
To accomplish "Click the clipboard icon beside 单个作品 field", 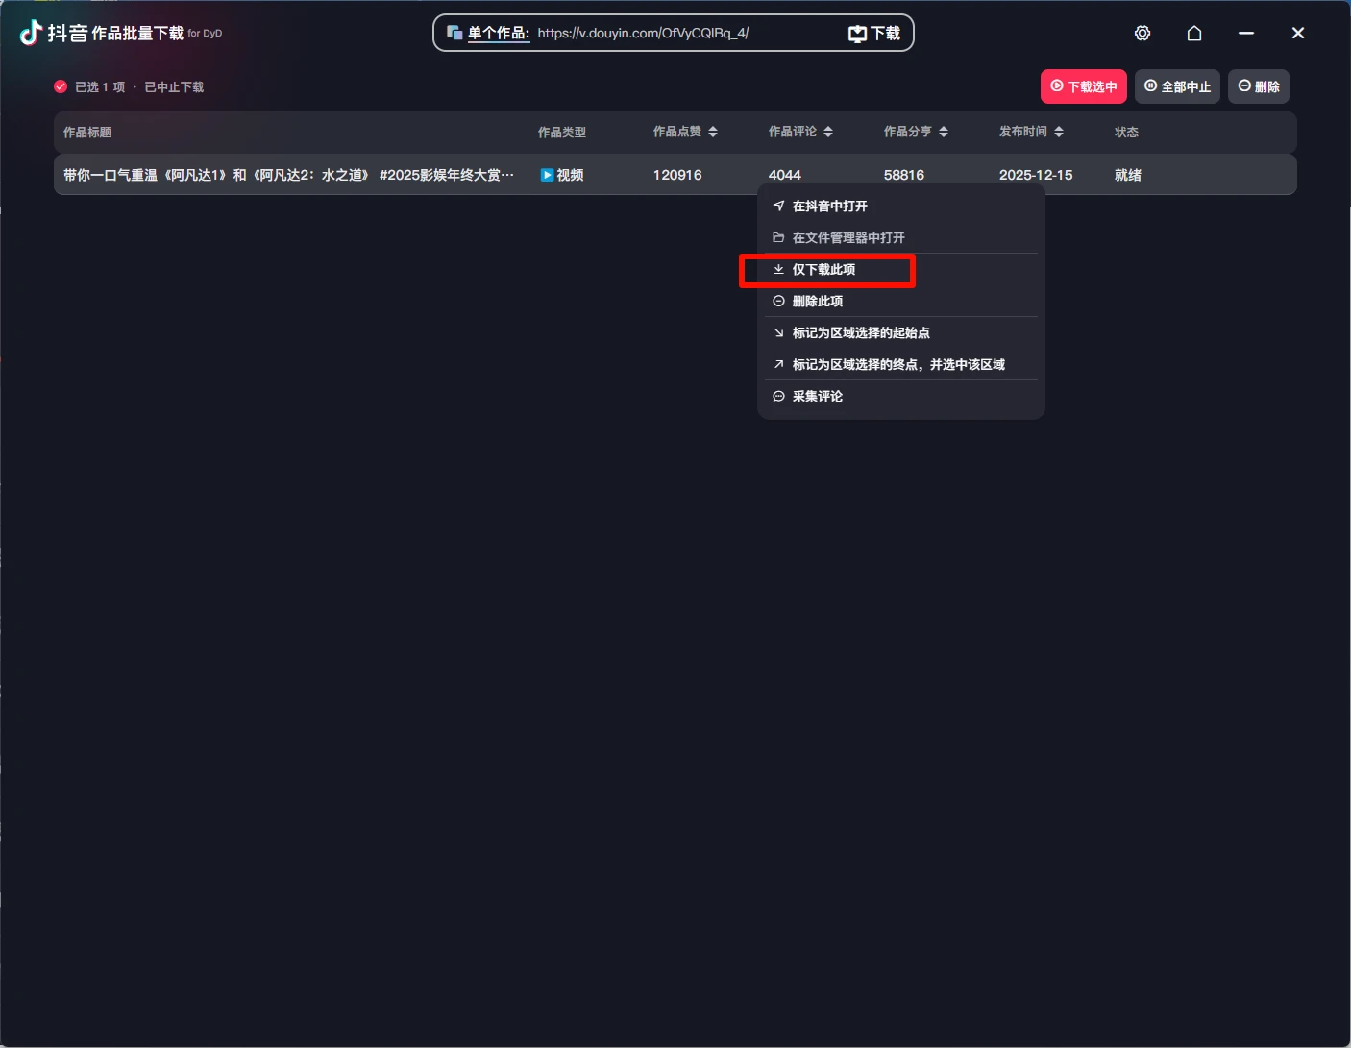I will pos(454,32).
